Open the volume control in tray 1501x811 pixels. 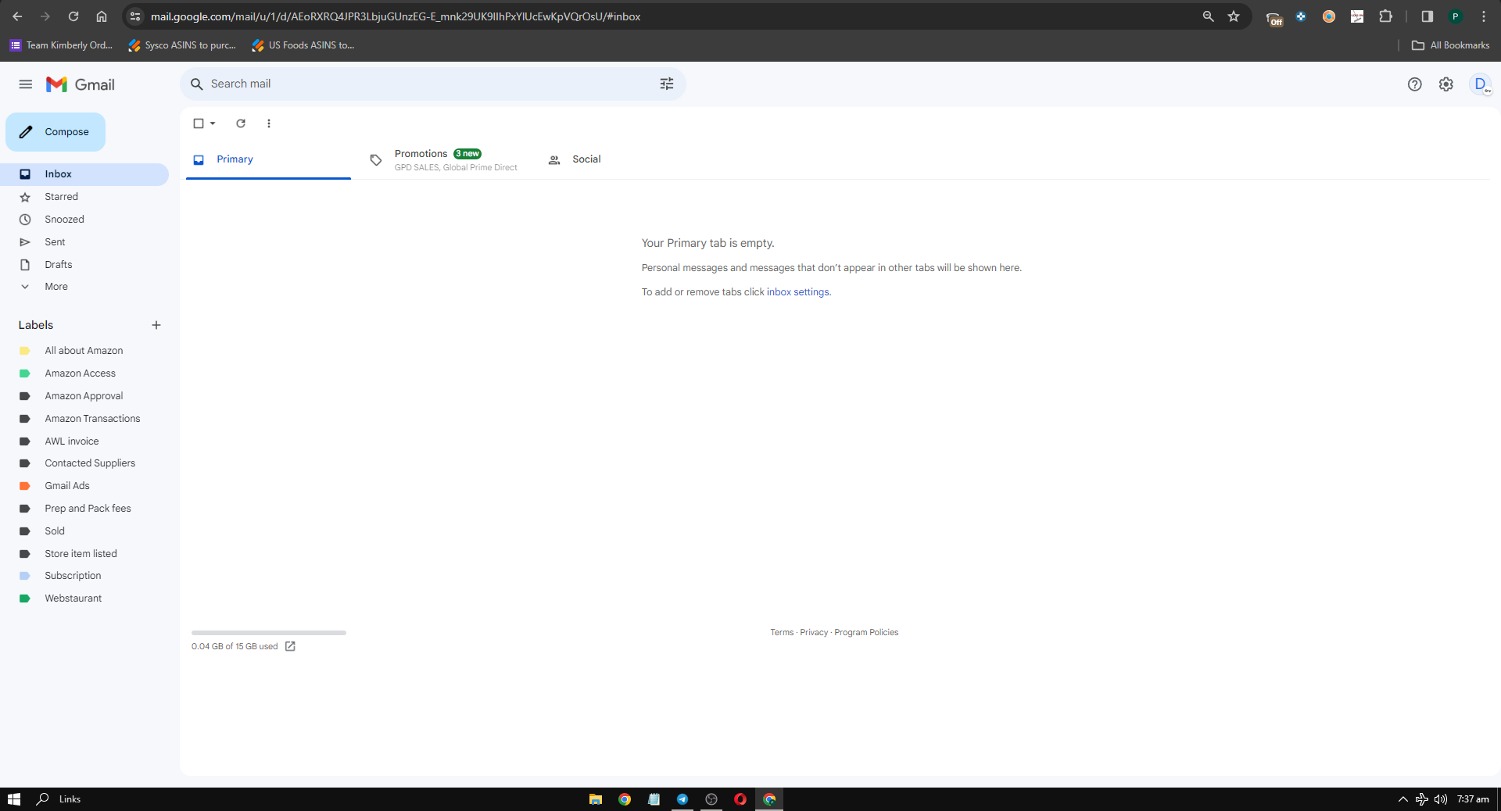pyautogui.click(x=1441, y=799)
